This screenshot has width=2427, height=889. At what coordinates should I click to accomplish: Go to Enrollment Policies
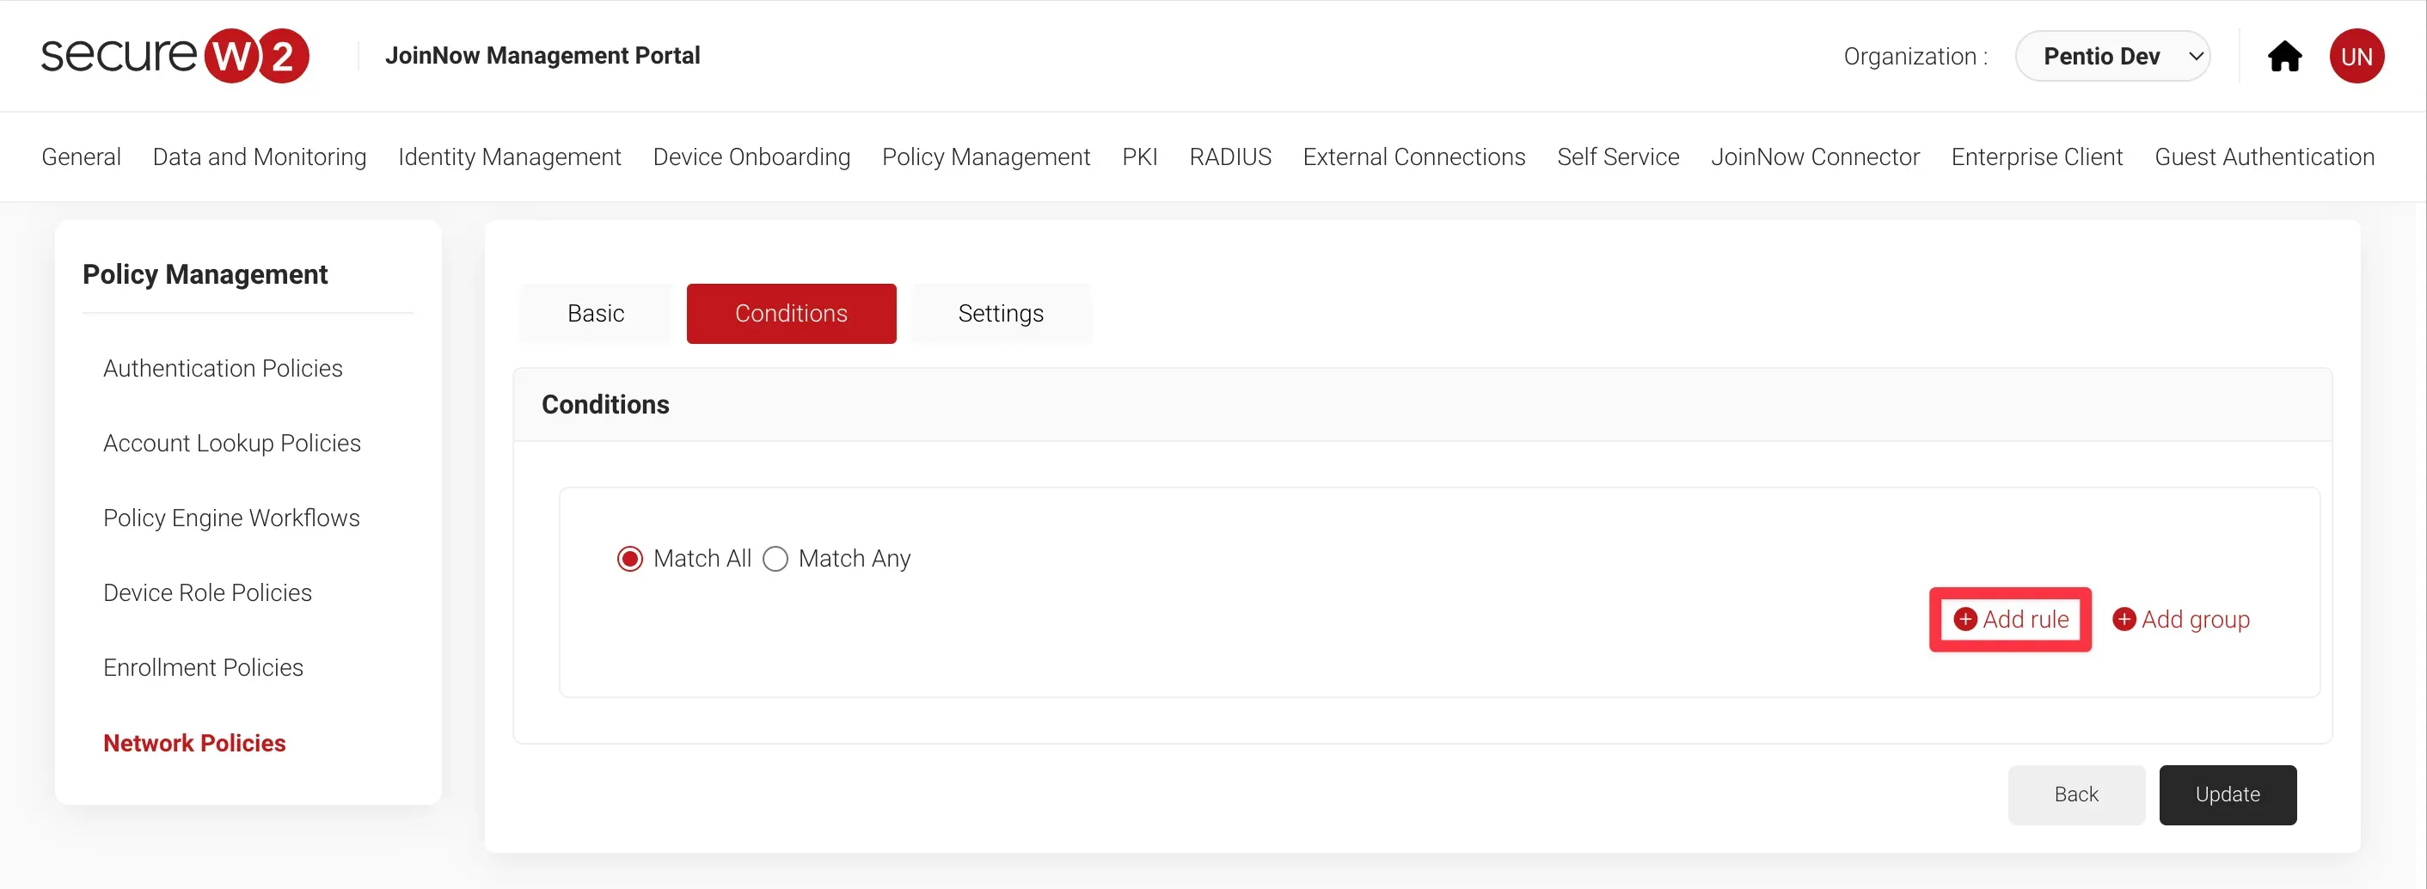(203, 668)
